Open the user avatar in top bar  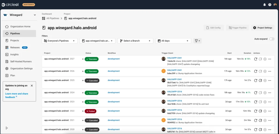[x=275, y=5]
